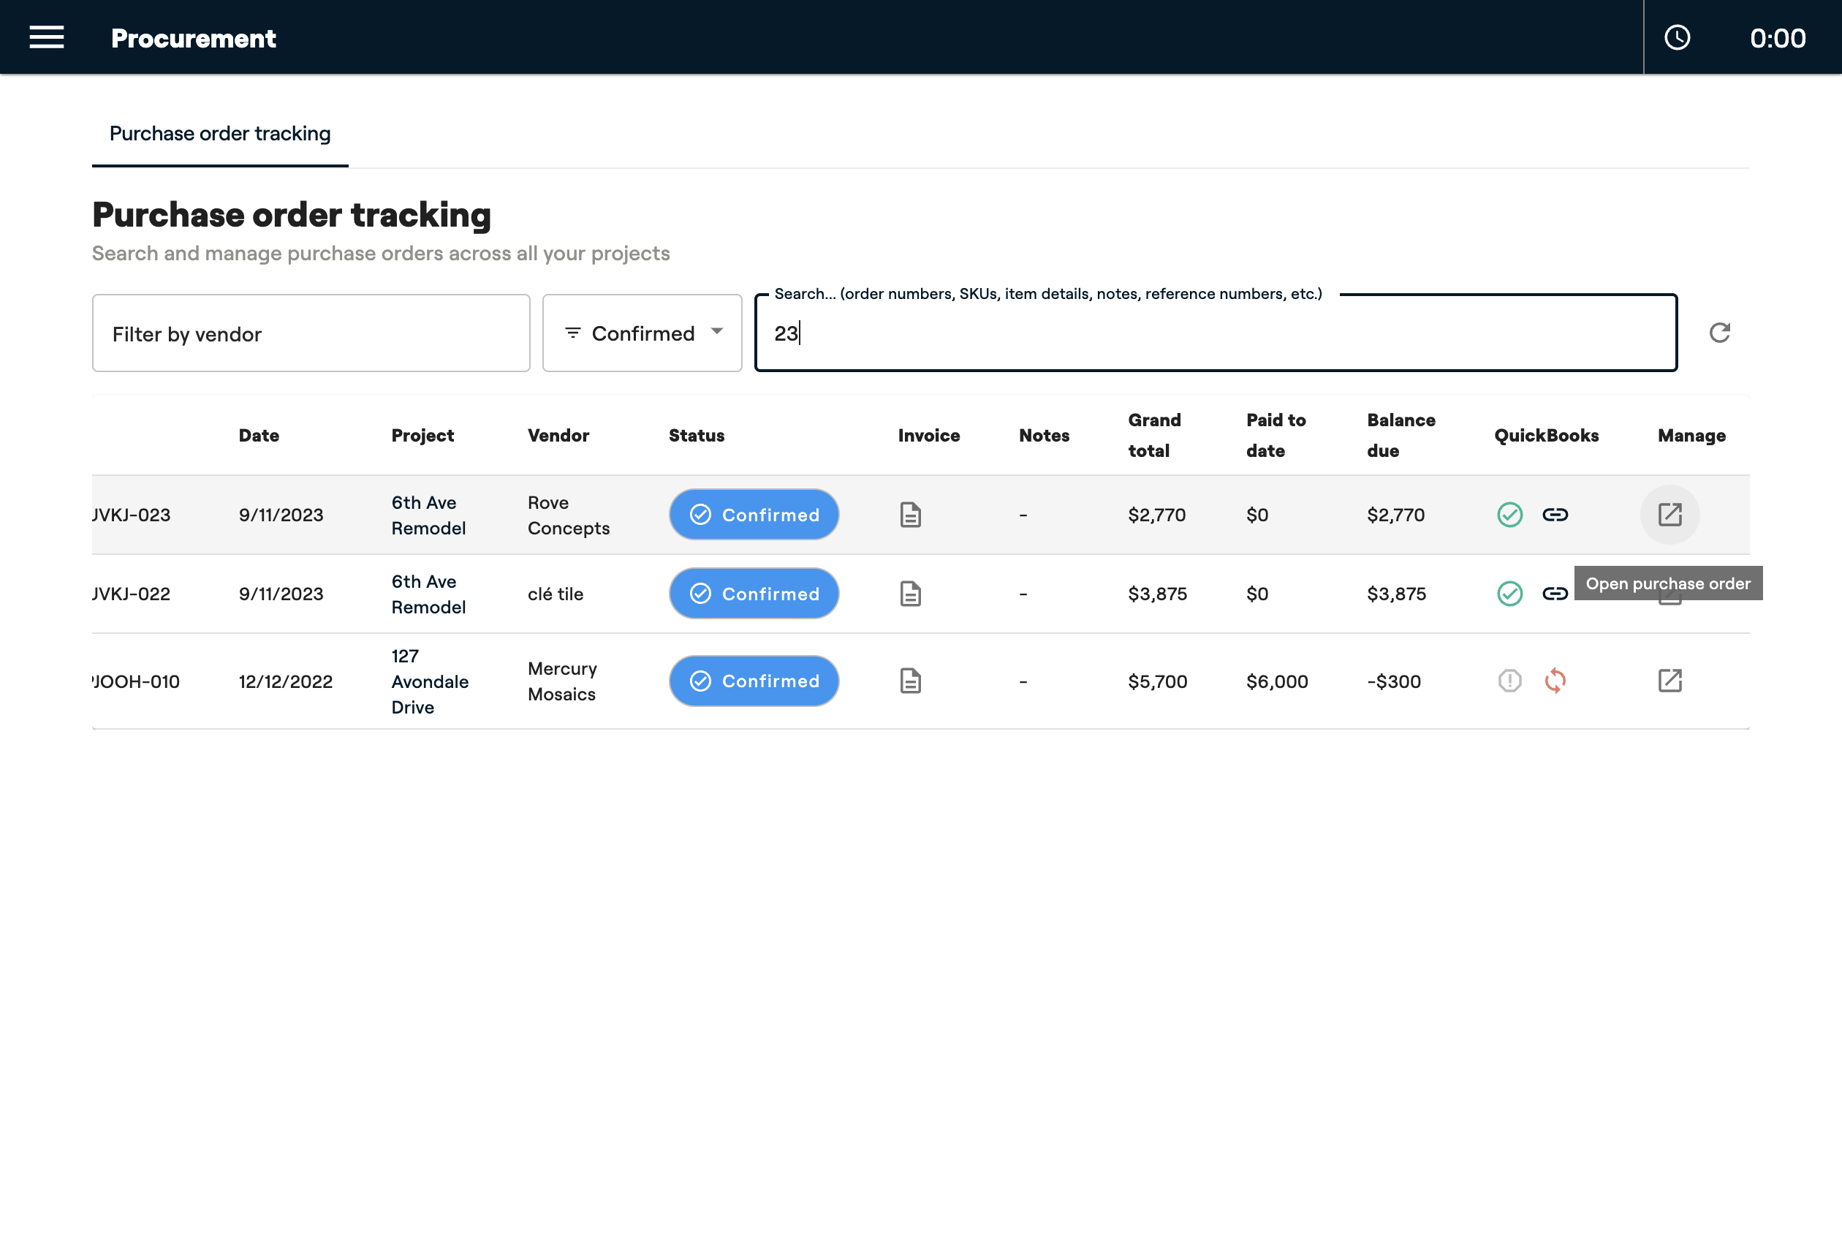Click the search box containing 23
This screenshot has height=1256, width=1842.
pos(1216,333)
